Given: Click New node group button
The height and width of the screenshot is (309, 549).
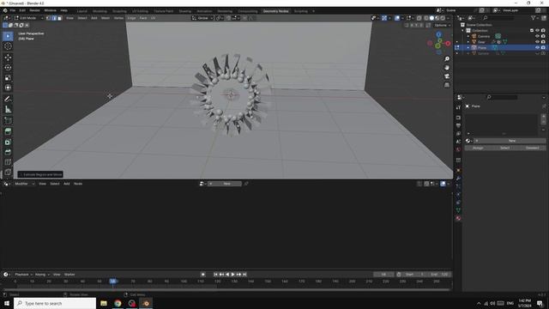Looking at the screenshot, I should (225, 184).
